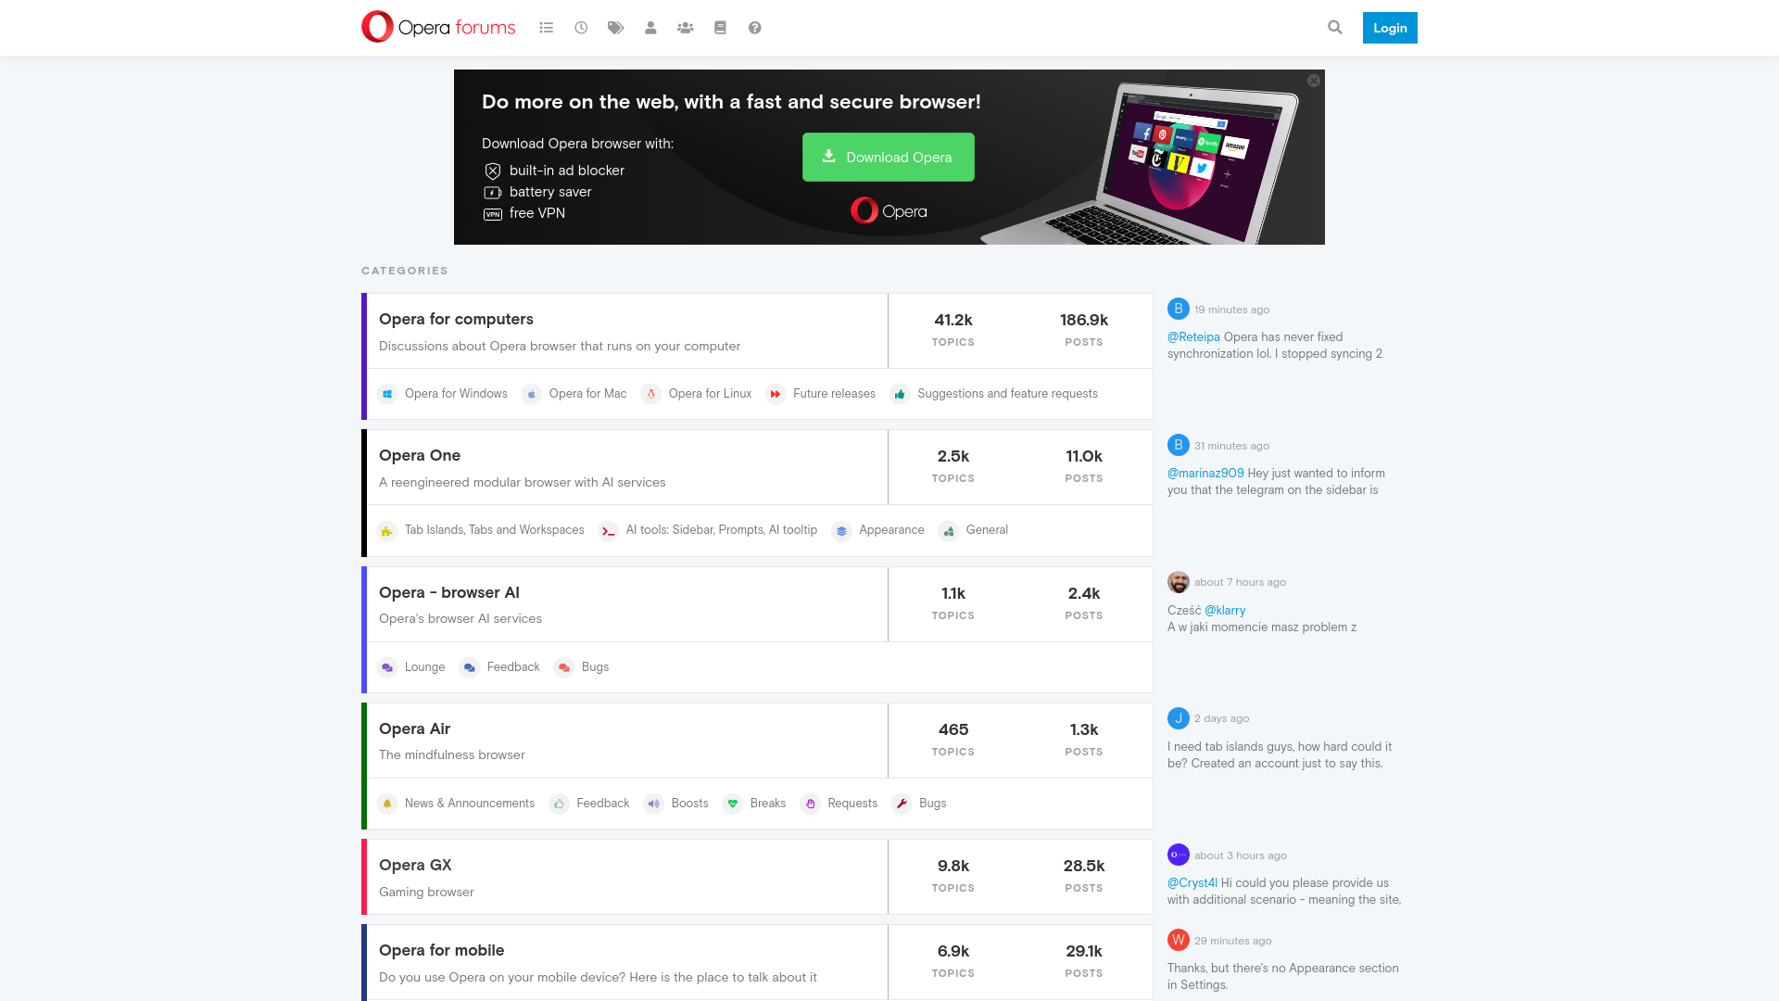Open the Help question mark icon
This screenshot has width=1779, height=1001.
754,28
